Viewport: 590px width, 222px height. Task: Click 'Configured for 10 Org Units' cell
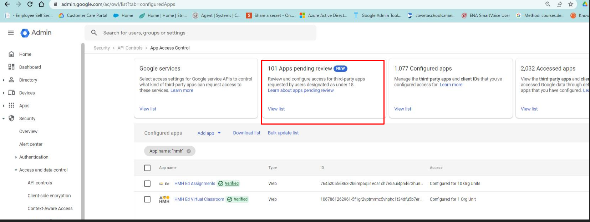point(455,183)
